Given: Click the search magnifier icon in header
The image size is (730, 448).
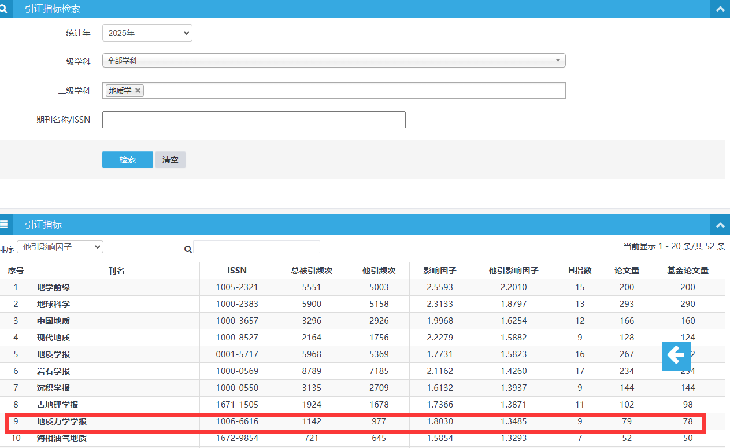Looking at the screenshot, I should click(2, 9).
